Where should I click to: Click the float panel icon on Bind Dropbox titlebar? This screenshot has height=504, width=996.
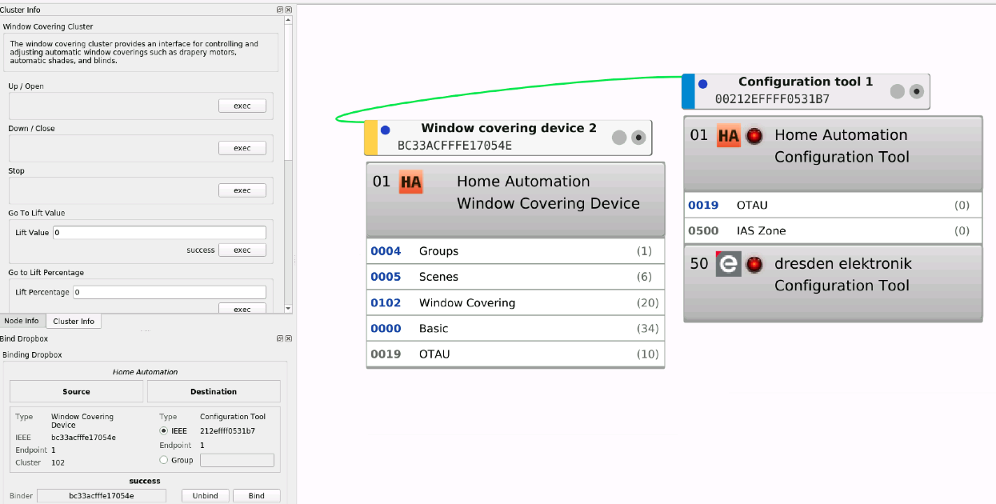(x=279, y=338)
